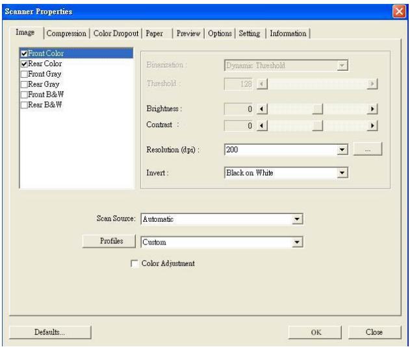Expand the Invert dropdown list
The height and width of the screenshot is (347, 410).
(342, 173)
